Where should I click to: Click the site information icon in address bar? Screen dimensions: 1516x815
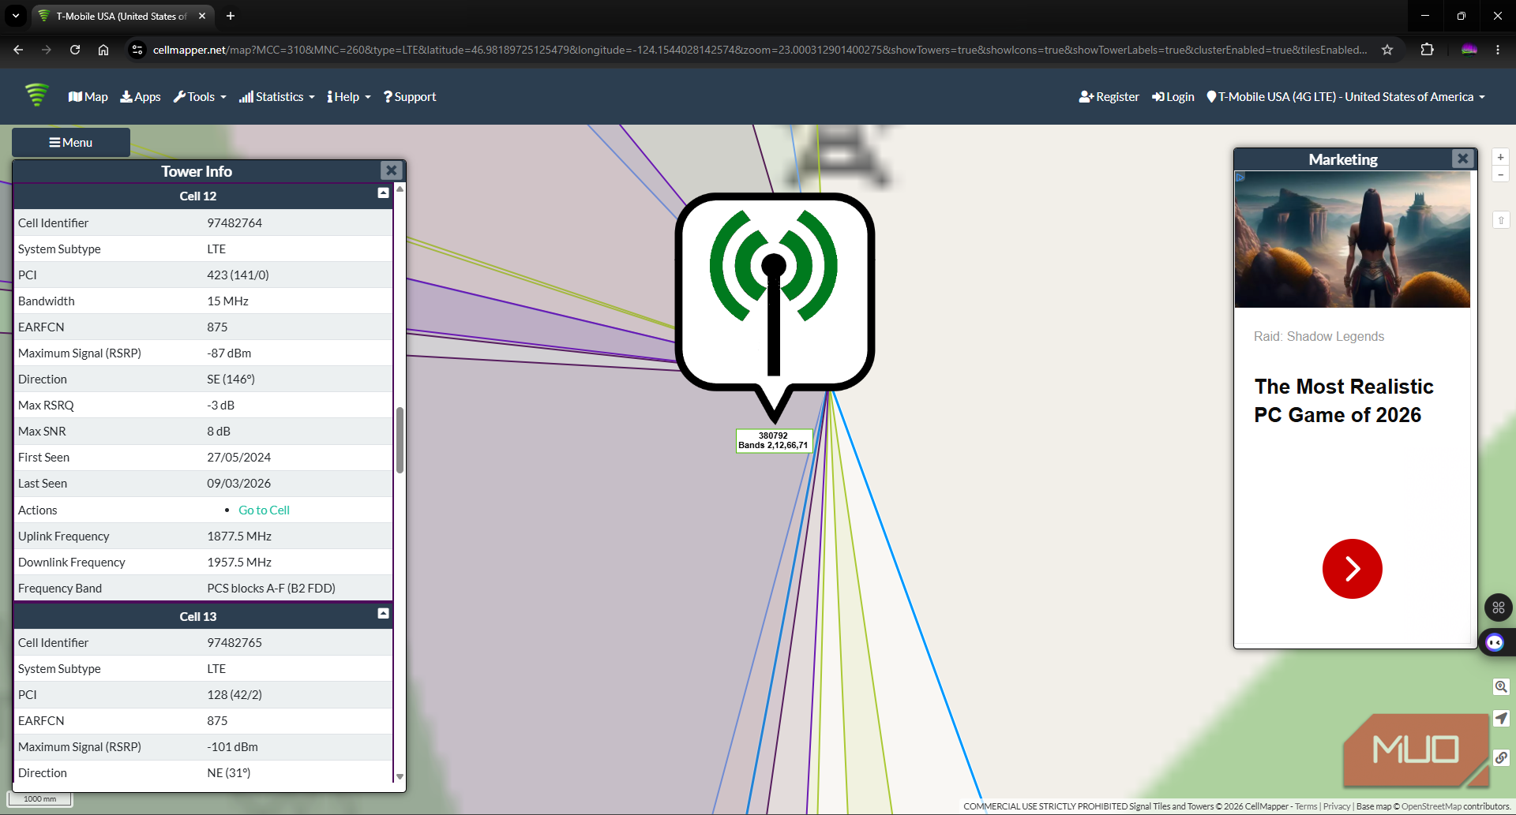[x=137, y=50]
